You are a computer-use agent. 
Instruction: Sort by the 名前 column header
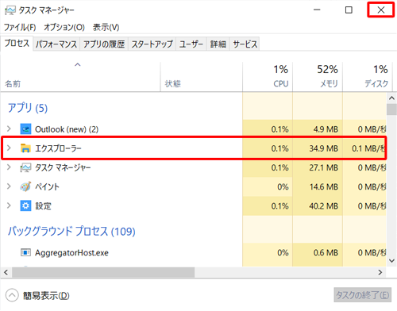click(80, 77)
